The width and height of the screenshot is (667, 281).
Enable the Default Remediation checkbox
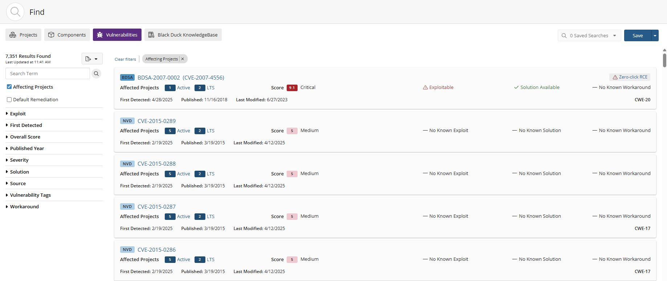(9, 99)
